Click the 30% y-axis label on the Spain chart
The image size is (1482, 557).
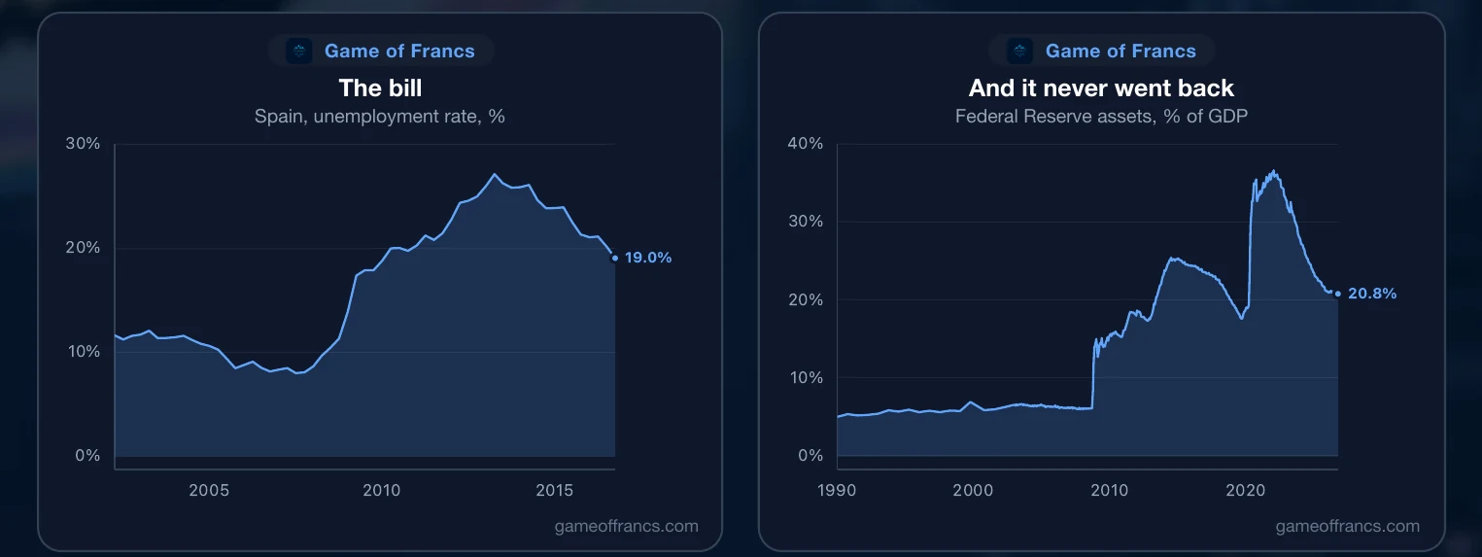83,144
